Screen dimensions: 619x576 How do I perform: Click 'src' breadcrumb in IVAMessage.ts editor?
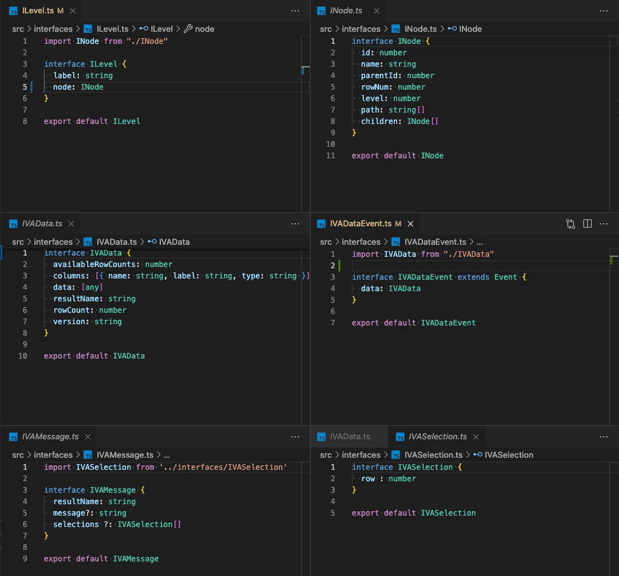(18, 455)
